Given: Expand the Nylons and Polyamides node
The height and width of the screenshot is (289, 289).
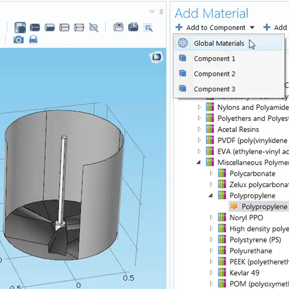Looking at the screenshot, I should 199,107.
